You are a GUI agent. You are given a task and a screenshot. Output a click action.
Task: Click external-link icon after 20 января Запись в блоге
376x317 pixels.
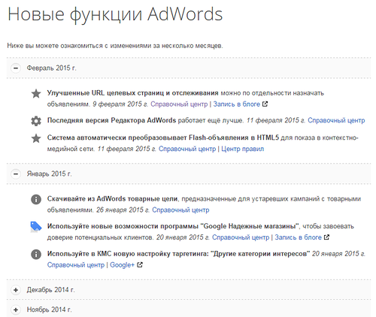tap(326, 237)
